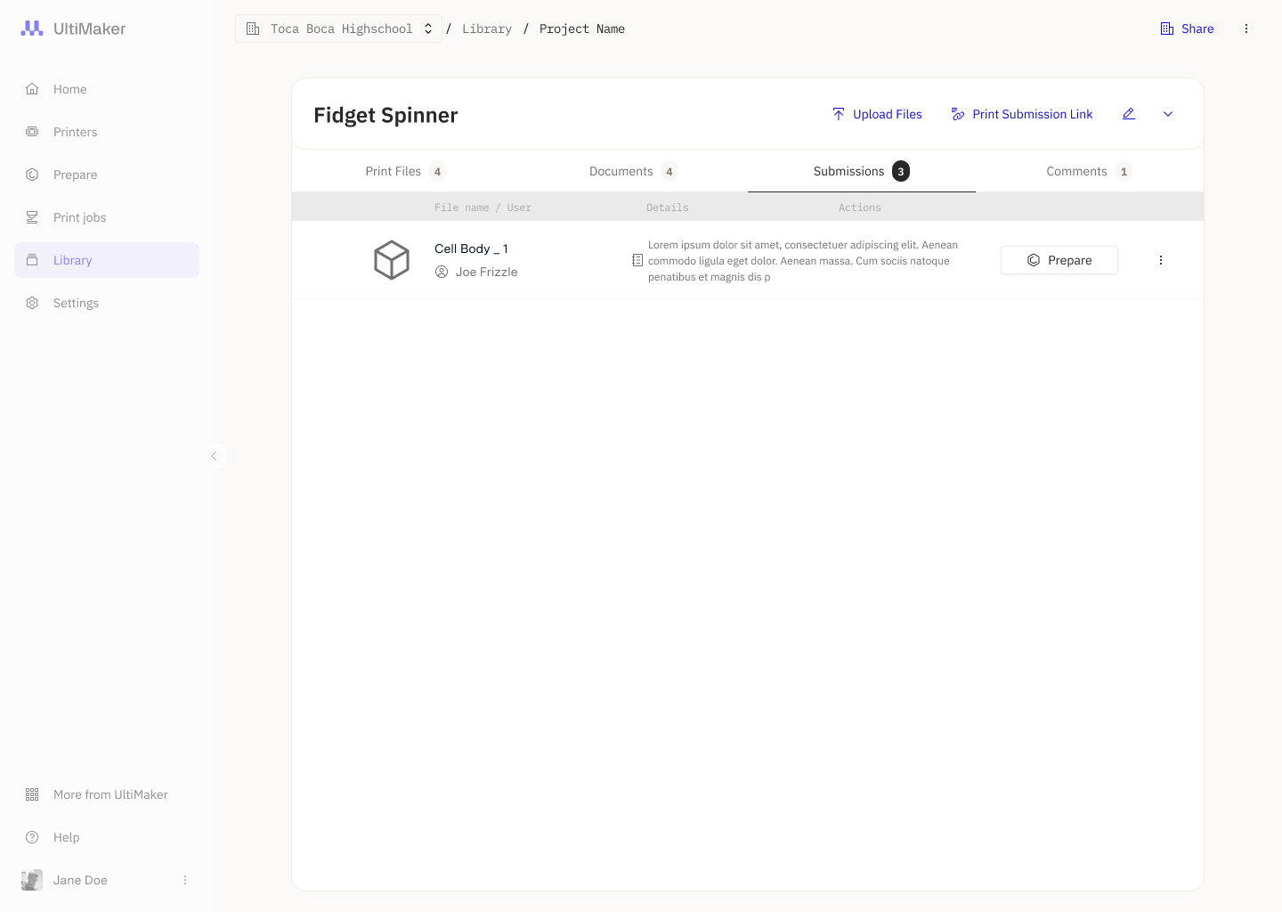The image size is (1282, 912).
Task: Open the top-right page options menu
Action: [1246, 28]
